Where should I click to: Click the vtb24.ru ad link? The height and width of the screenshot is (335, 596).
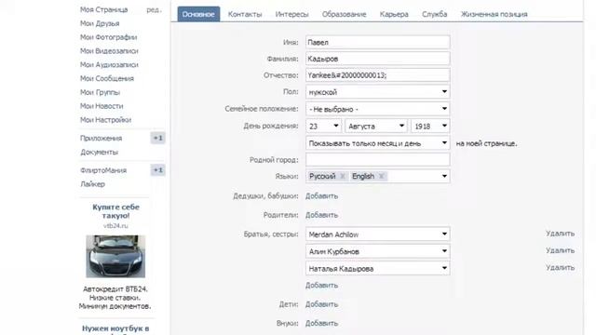coord(115,225)
